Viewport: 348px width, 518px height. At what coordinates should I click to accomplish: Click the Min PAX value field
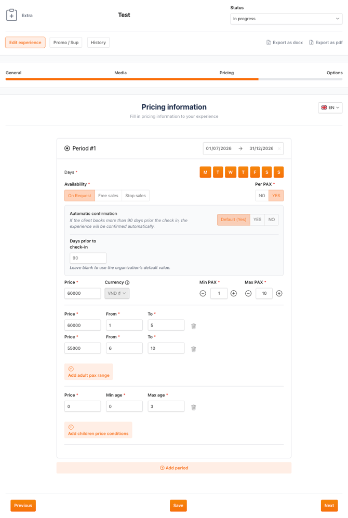coord(219,293)
